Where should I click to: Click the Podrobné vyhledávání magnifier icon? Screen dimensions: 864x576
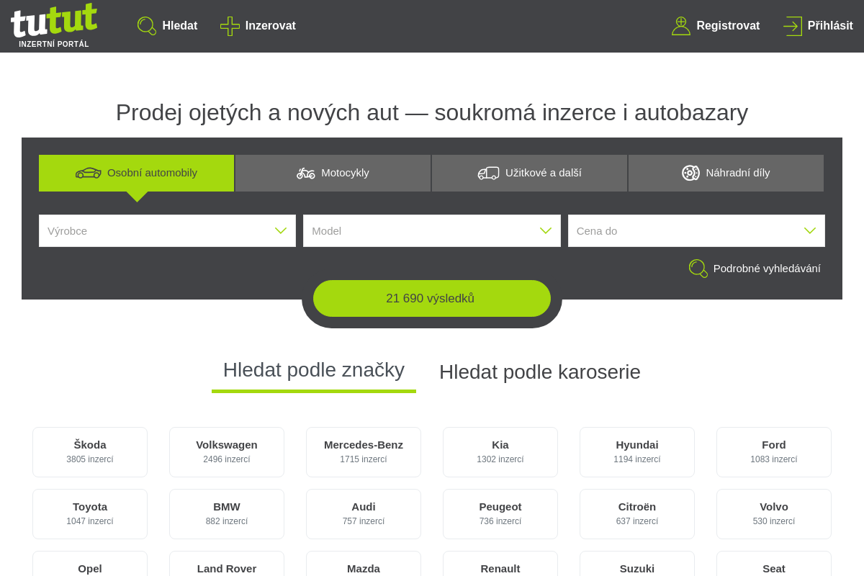(698, 269)
